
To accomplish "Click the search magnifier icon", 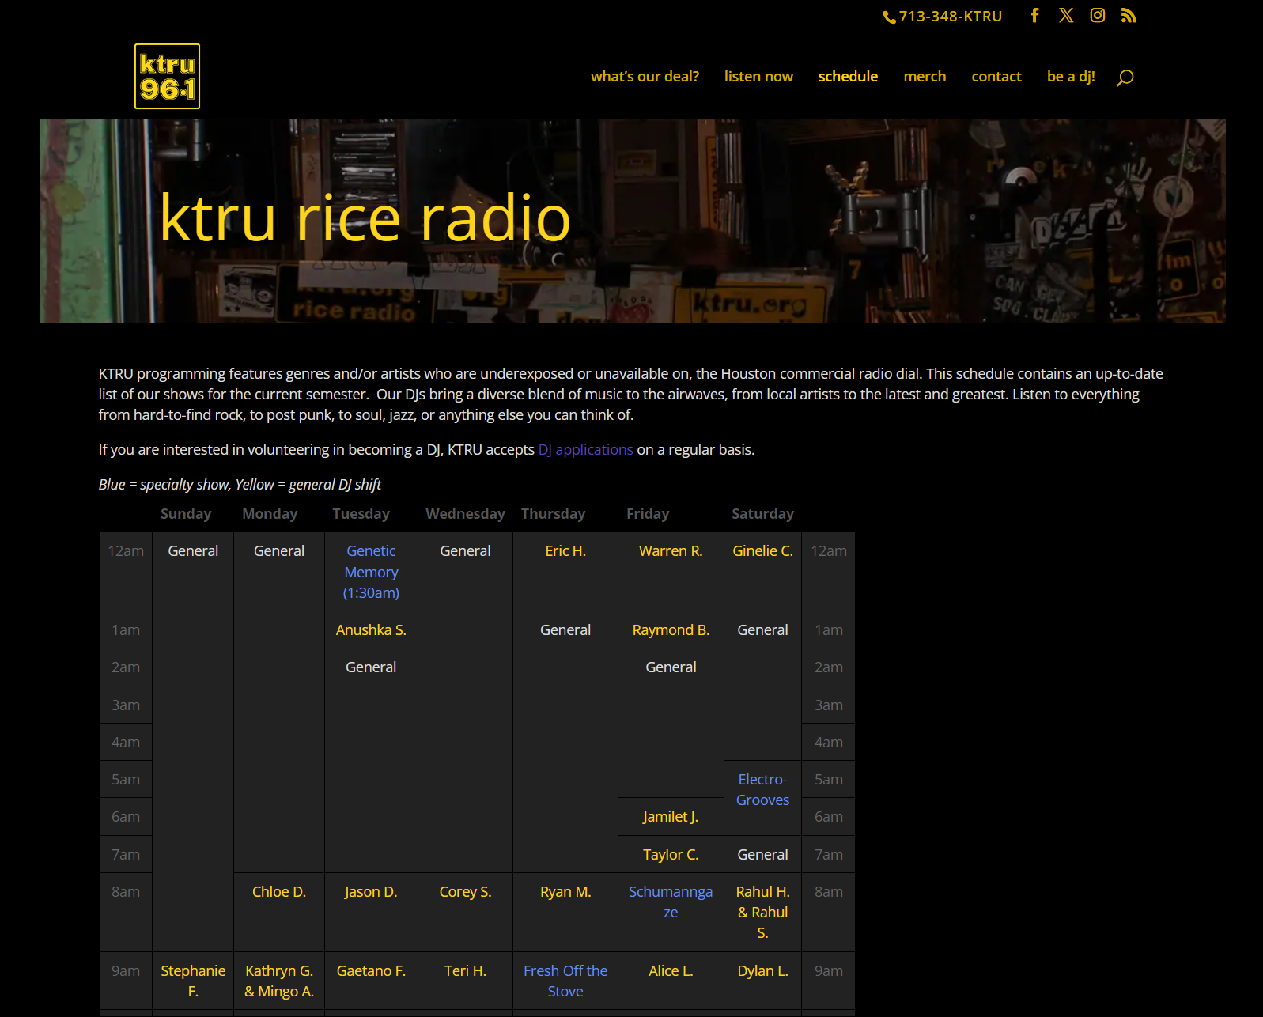I will 1125,78.
